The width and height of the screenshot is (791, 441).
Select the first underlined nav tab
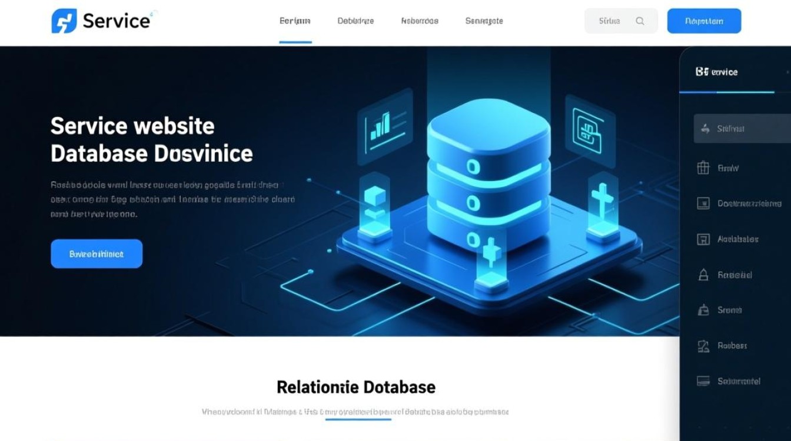tap(295, 21)
